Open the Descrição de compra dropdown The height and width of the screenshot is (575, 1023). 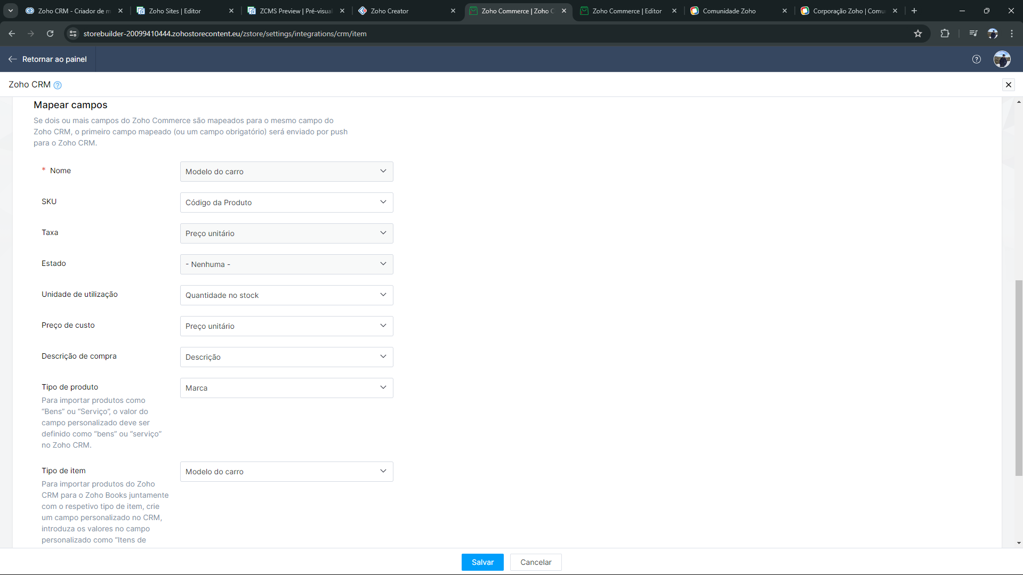(x=287, y=357)
